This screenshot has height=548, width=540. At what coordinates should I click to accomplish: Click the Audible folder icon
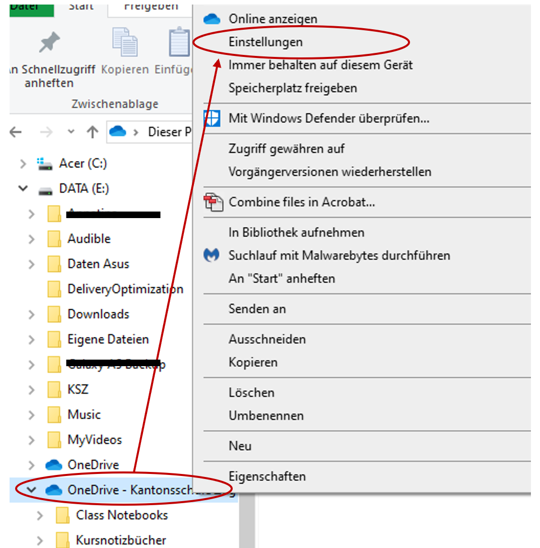point(54,239)
